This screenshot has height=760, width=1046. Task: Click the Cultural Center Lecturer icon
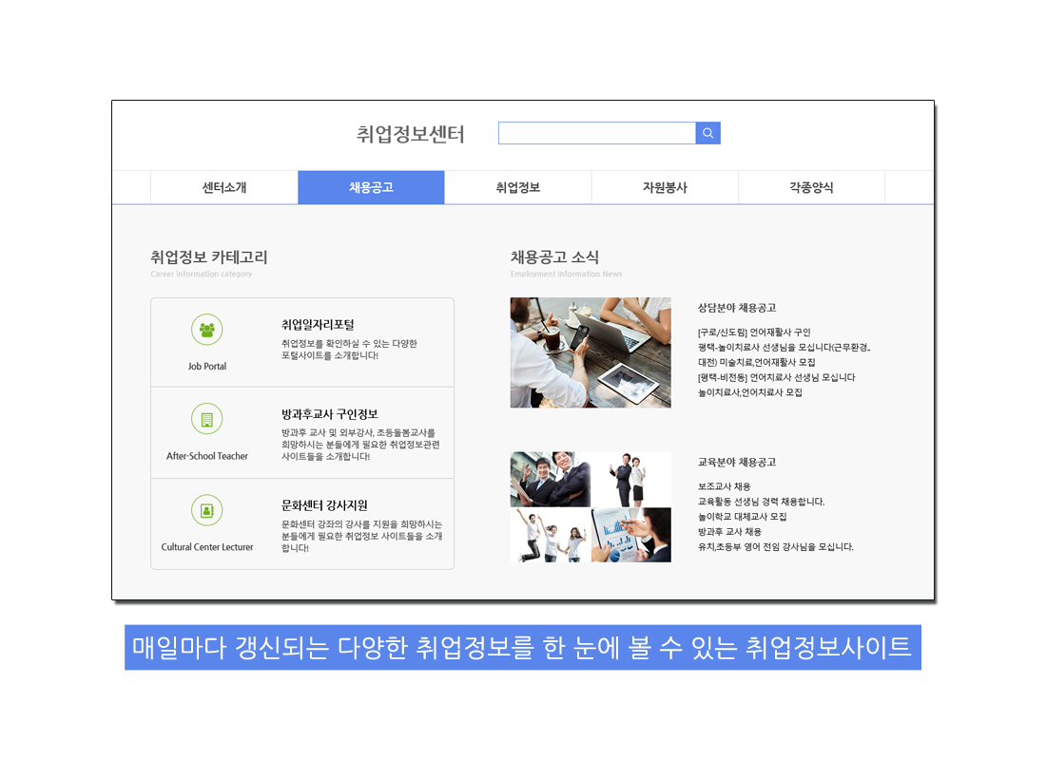tap(206, 510)
